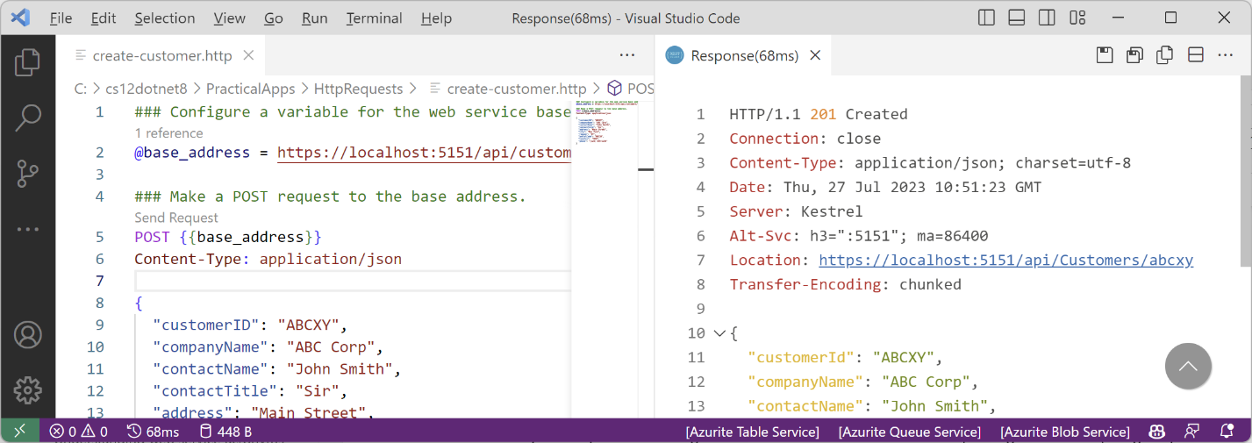Open the Manage gear menu
Screen dimensions: 1252x443
pos(28,389)
